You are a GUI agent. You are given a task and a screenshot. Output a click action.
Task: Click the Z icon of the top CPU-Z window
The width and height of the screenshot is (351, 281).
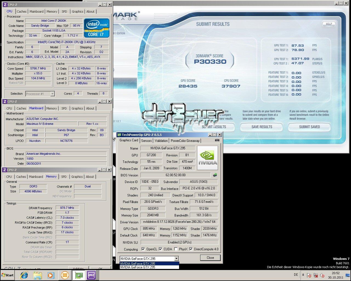pos(4,5)
